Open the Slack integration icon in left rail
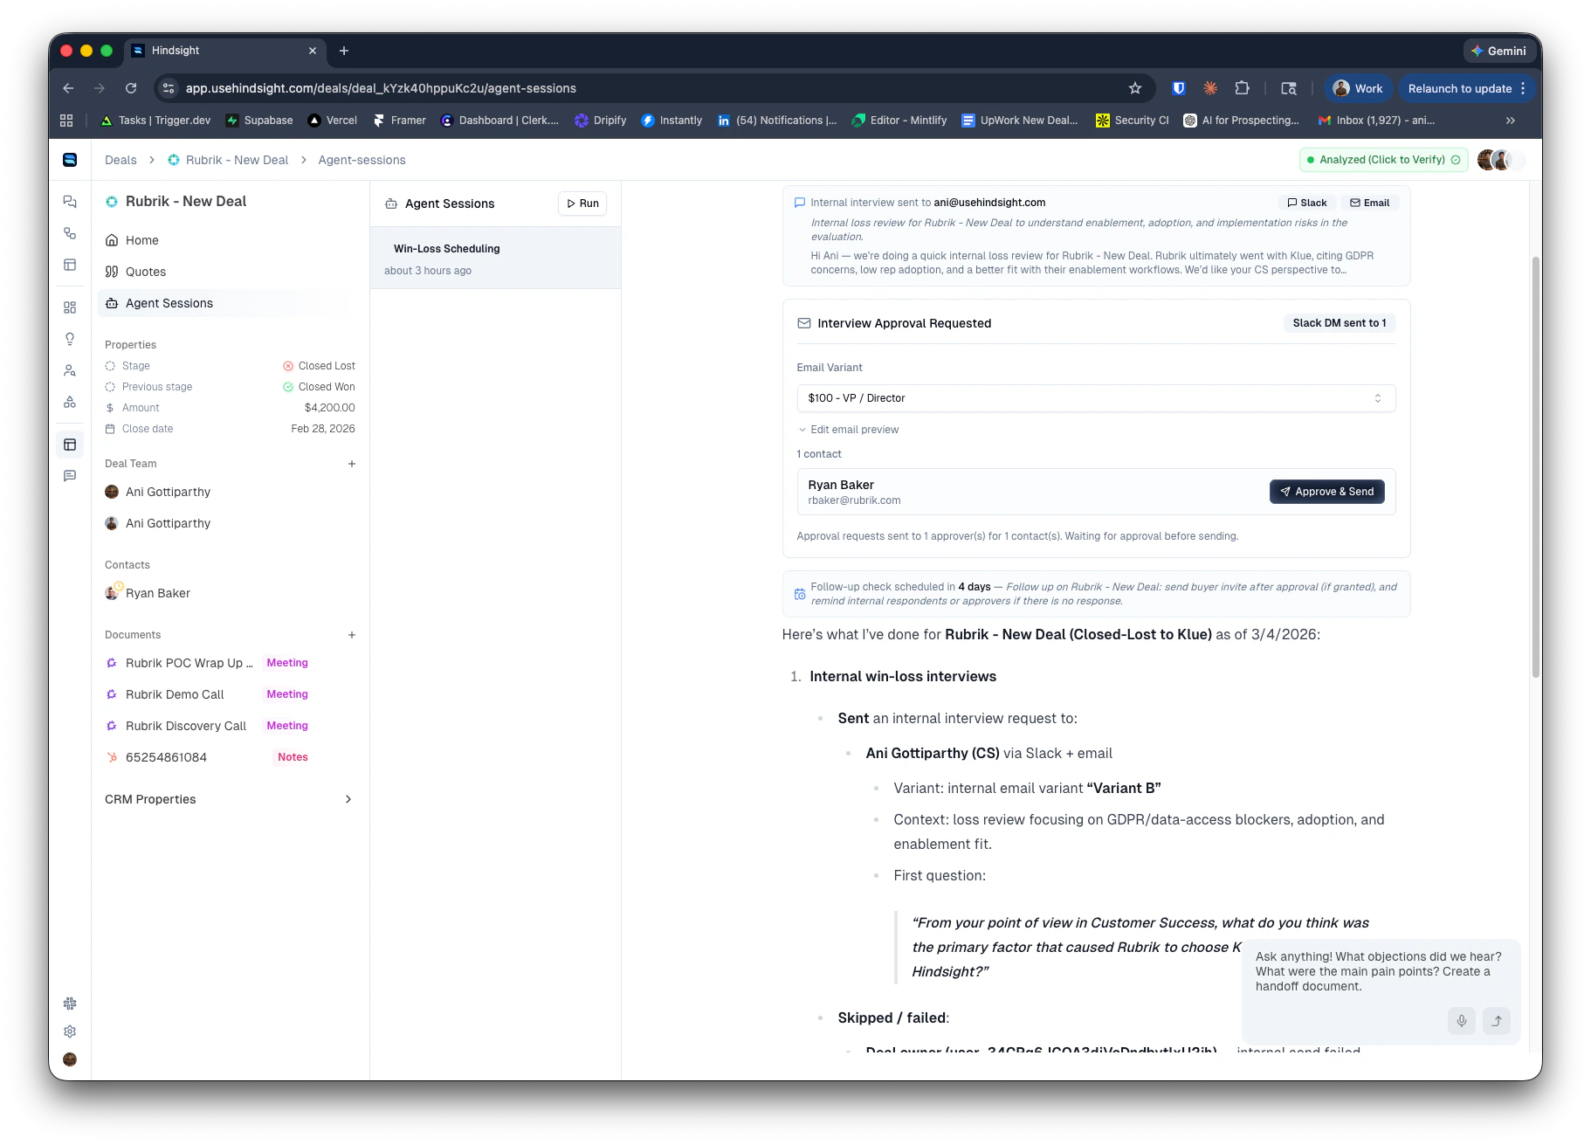Viewport: 1591px width, 1145px height. coord(70,1004)
